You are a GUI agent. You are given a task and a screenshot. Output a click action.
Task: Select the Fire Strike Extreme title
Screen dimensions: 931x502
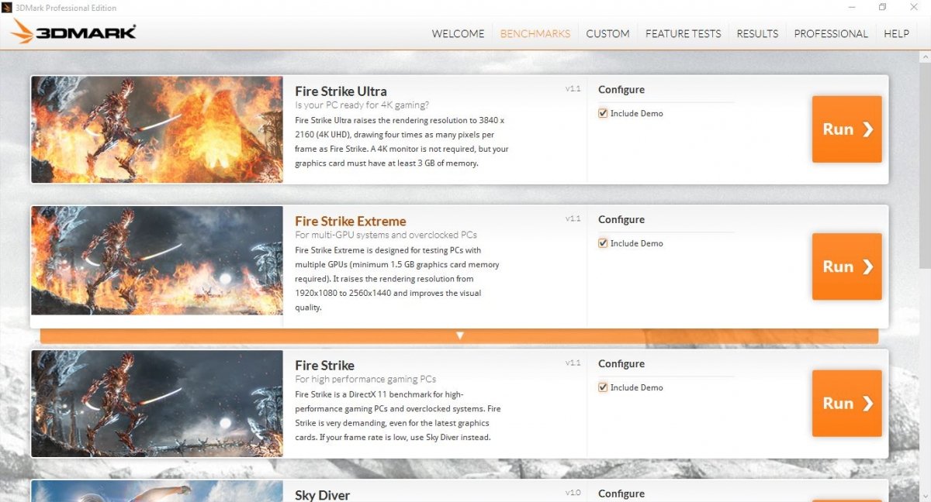[x=351, y=221]
